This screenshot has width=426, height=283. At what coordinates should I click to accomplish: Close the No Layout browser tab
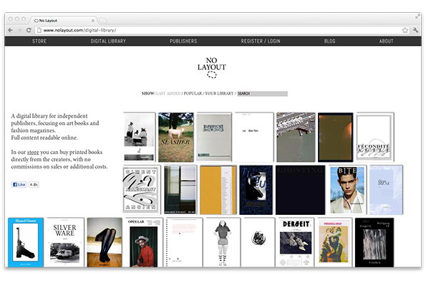[93, 20]
